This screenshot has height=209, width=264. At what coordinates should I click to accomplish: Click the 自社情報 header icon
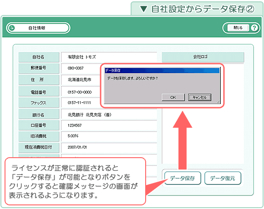click(x=12, y=28)
